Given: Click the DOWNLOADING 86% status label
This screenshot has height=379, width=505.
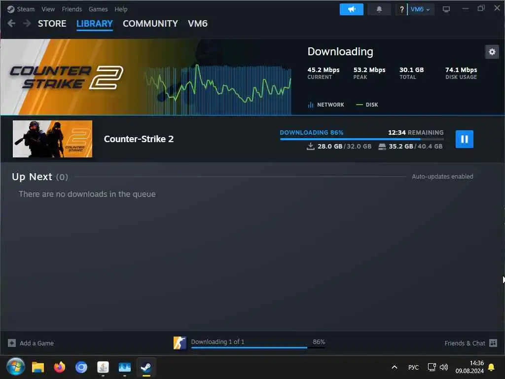Looking at the screenshot, I should (x=312, y=132).
